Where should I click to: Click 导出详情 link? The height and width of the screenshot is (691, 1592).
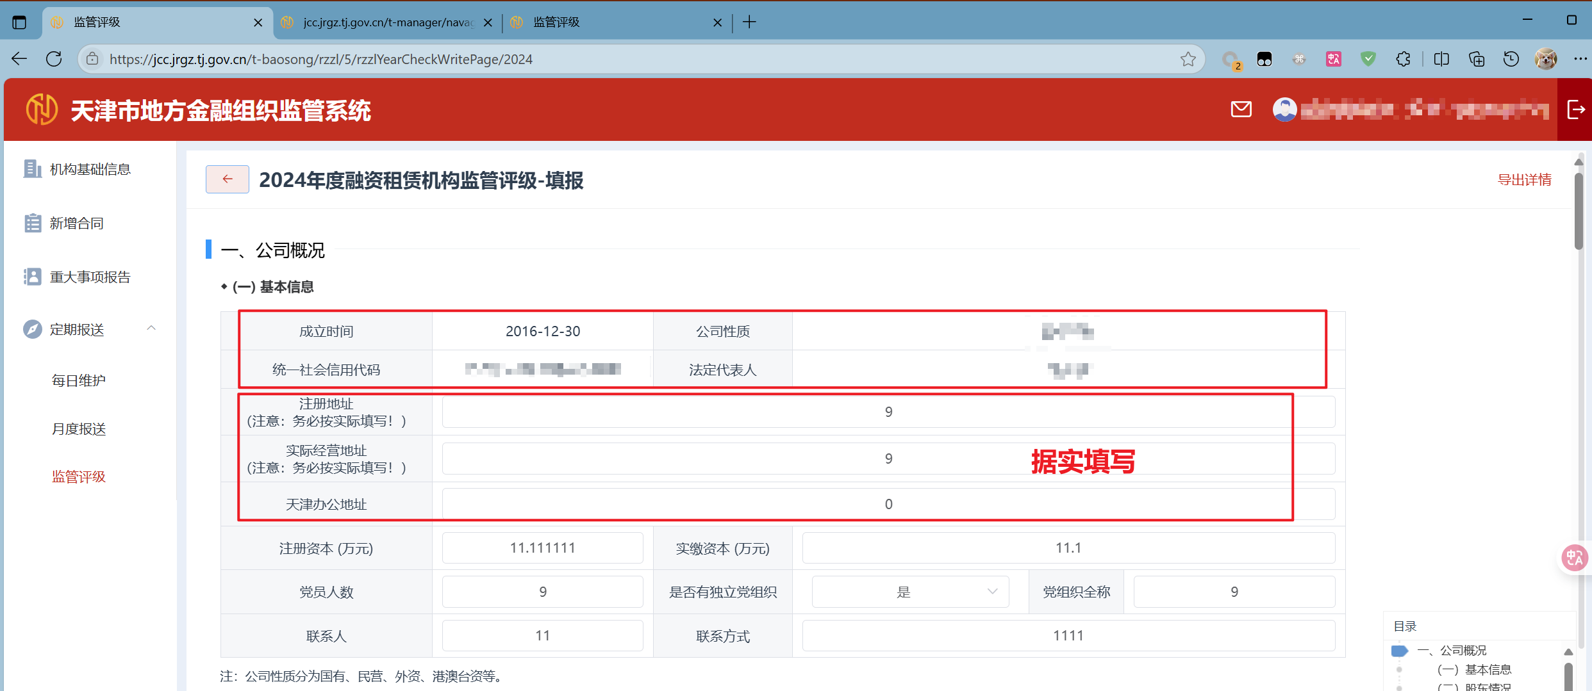click(1524, 180)
